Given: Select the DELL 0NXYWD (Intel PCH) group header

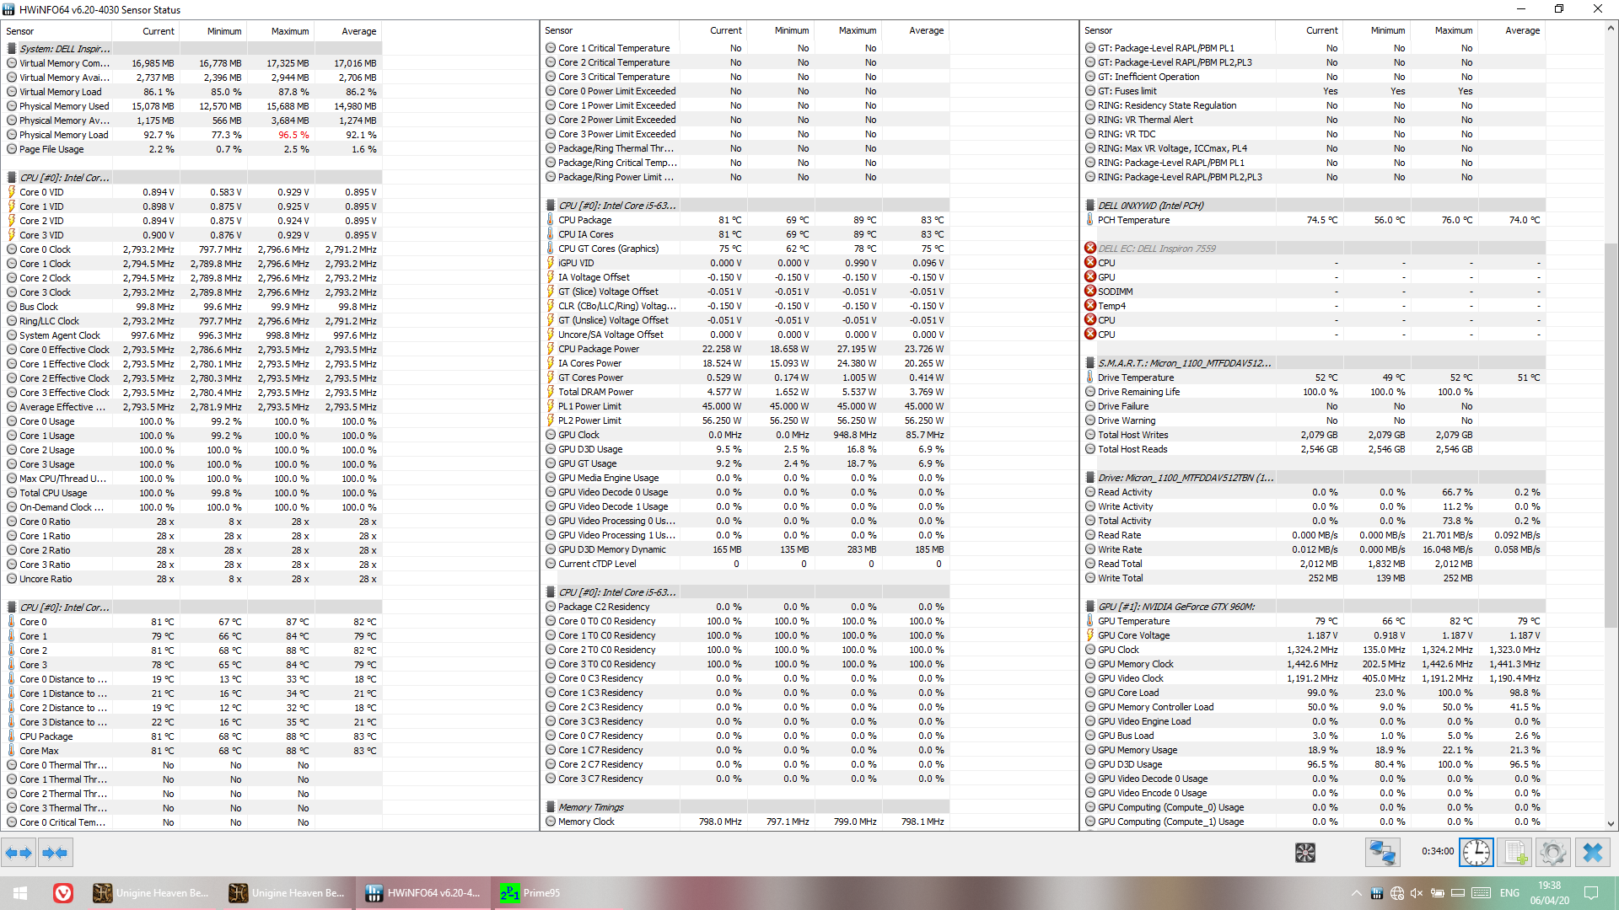Looking at the screenshot, I should coord(1315,206).
